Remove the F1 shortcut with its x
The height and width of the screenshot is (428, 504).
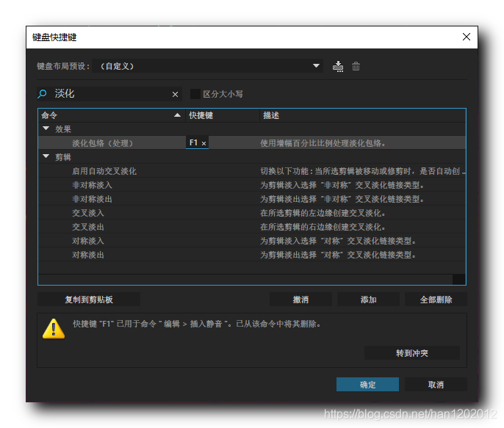pos(204,143)
